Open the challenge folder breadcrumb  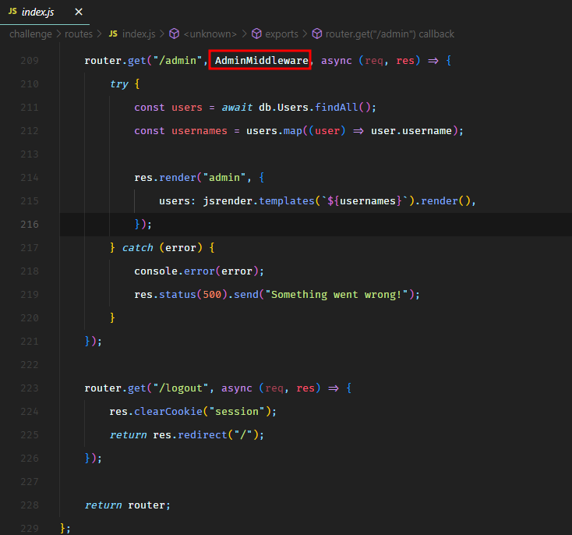30,34
